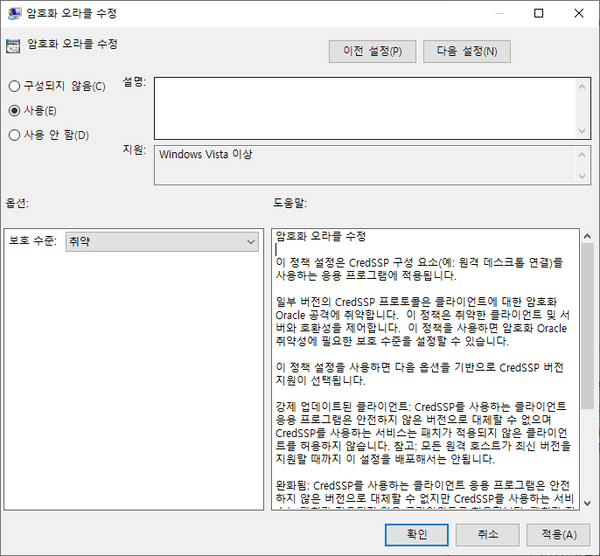
Task: Click the help paragraph starting '강제 업데이트된 클라이언트'
Action: pyautogui.click(x=422, y=433)
